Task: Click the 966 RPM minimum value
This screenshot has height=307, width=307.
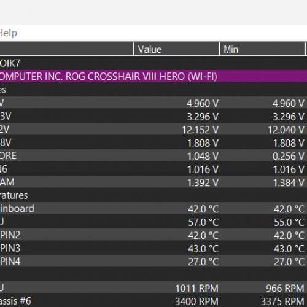Action: click(285, 289)
